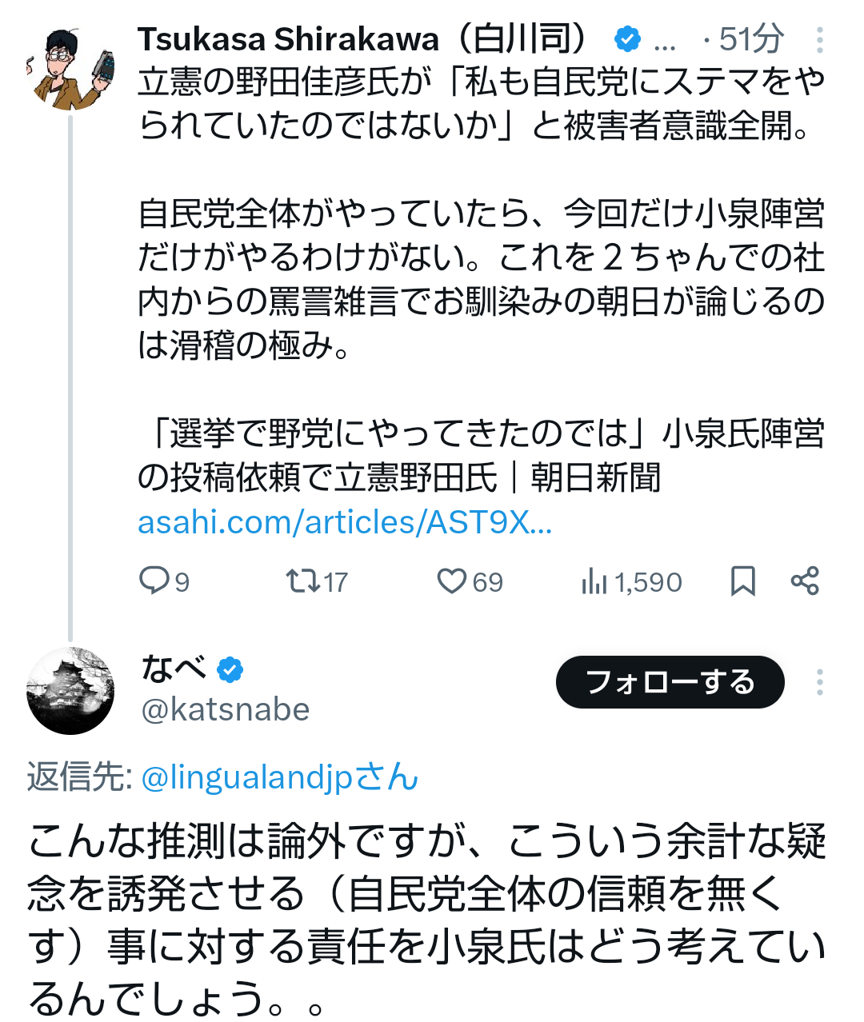Open the asahi.com article link

pyautogui.click(x=345, y=522)
